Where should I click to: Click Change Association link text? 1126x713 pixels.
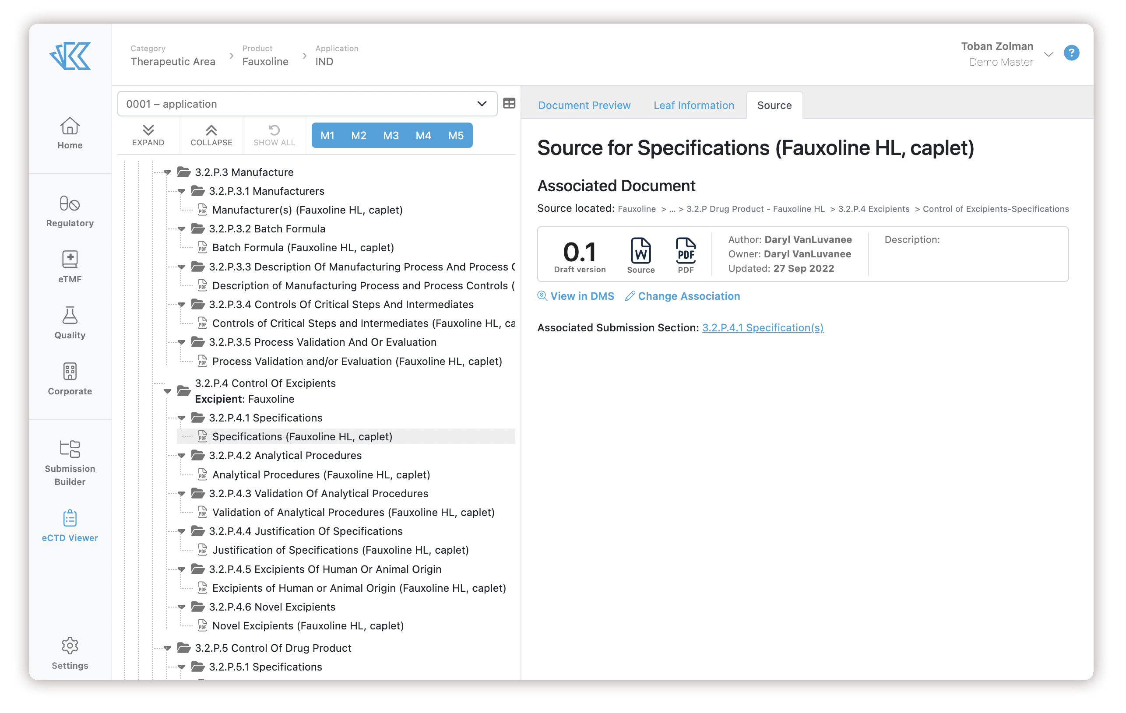(x=689, y=296)
